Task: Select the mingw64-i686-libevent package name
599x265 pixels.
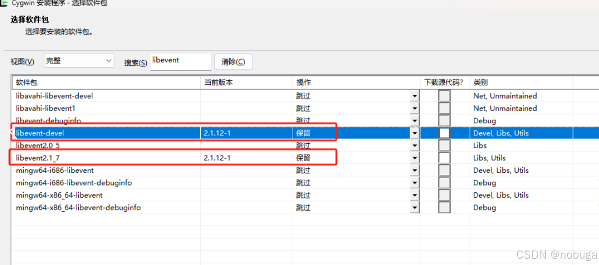Action: point(54,171)
